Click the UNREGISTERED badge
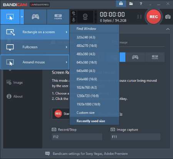173x159 pixels. click(x=40, y=5)
